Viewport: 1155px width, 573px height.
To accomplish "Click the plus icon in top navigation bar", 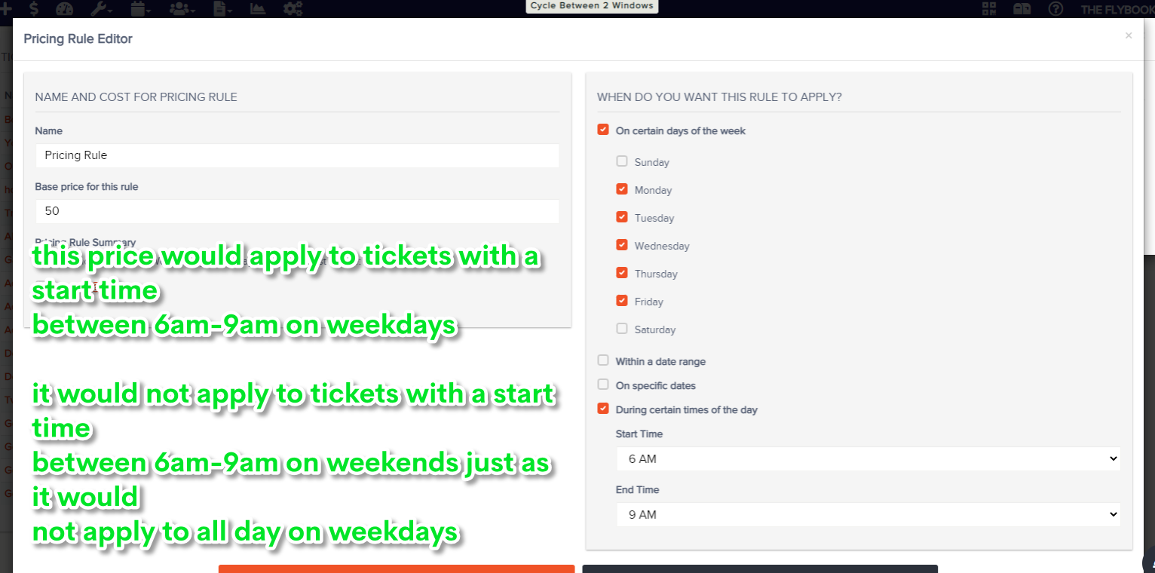I will click(x=6, y=8).
